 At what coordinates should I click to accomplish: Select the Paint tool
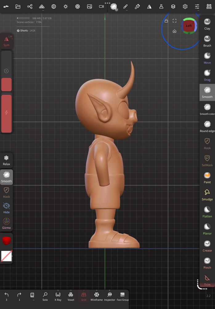tap(207, 178)
